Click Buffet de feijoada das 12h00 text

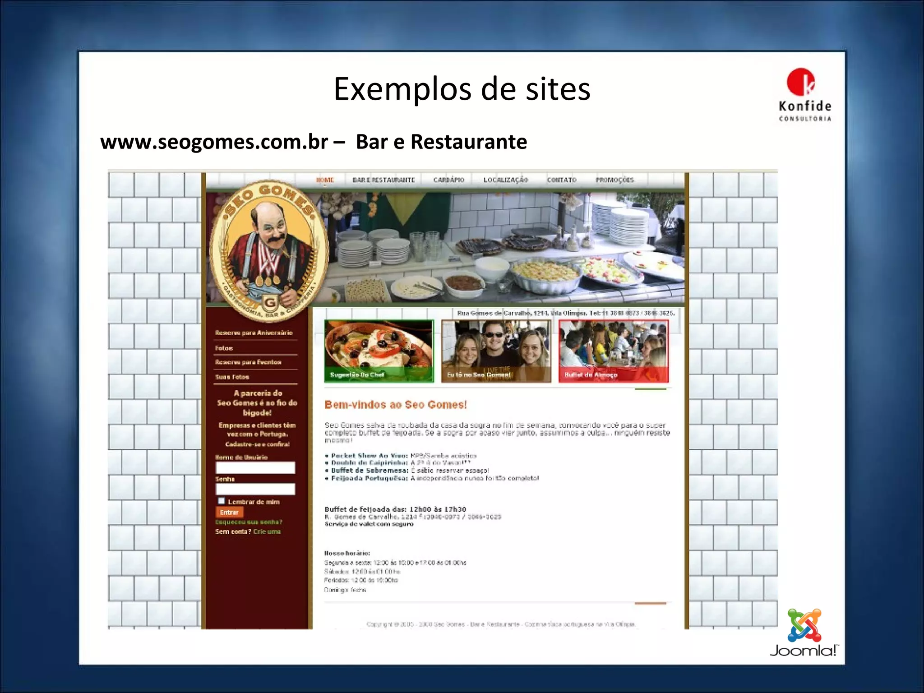coord(395,509)
